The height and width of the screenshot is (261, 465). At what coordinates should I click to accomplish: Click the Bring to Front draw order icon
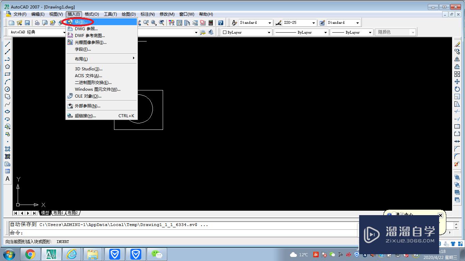coord(457,177)
